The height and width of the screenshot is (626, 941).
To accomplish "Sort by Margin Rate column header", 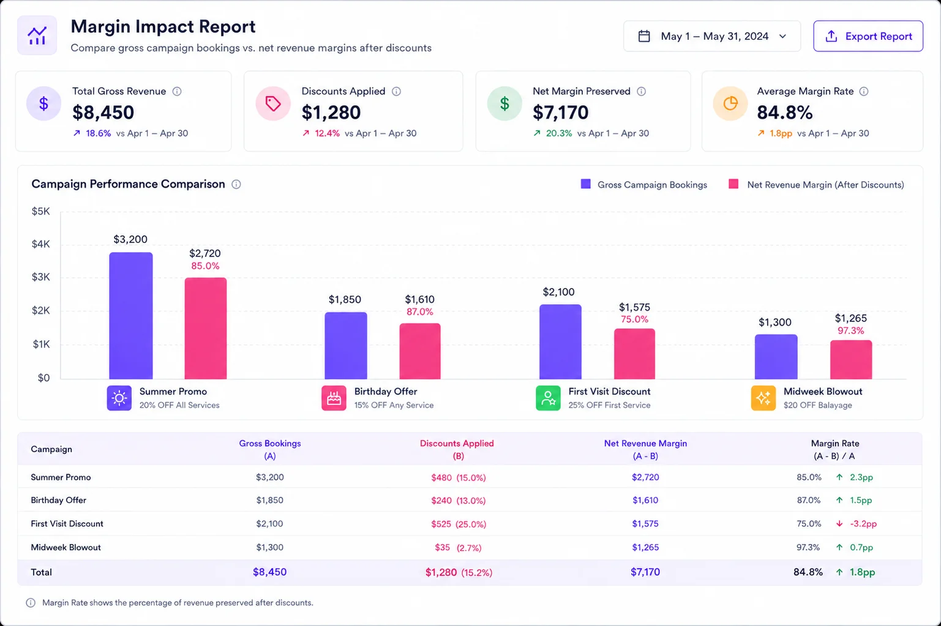I will (835, 450).
